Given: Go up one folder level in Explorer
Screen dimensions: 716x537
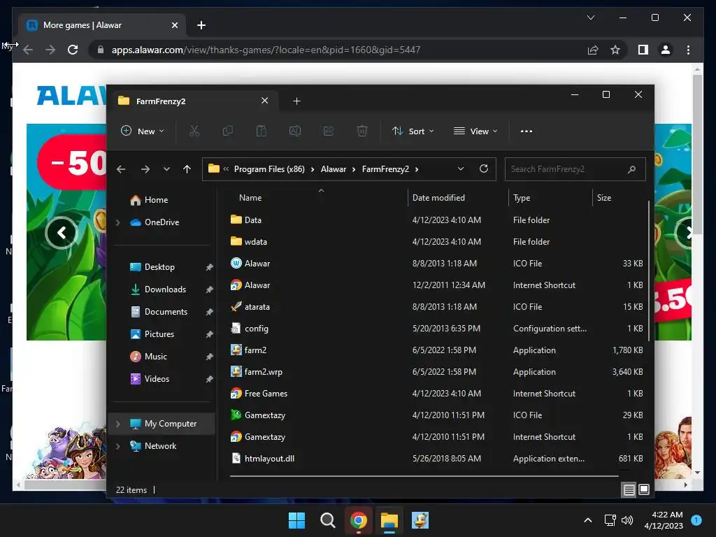Looking at the screenshot, I should coord(187,169).
